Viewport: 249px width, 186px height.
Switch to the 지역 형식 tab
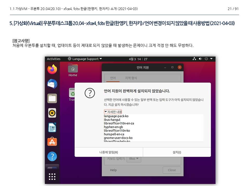coord(131,78)
